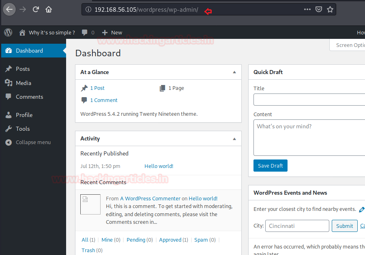Viewport: 365px width, 255px height.
Task: Collapse the At a Glance panel
Action: tap(234, 72)
